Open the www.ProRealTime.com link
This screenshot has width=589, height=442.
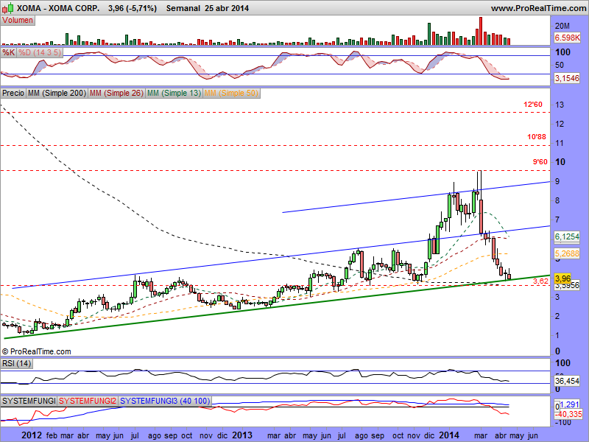[538, 8]
